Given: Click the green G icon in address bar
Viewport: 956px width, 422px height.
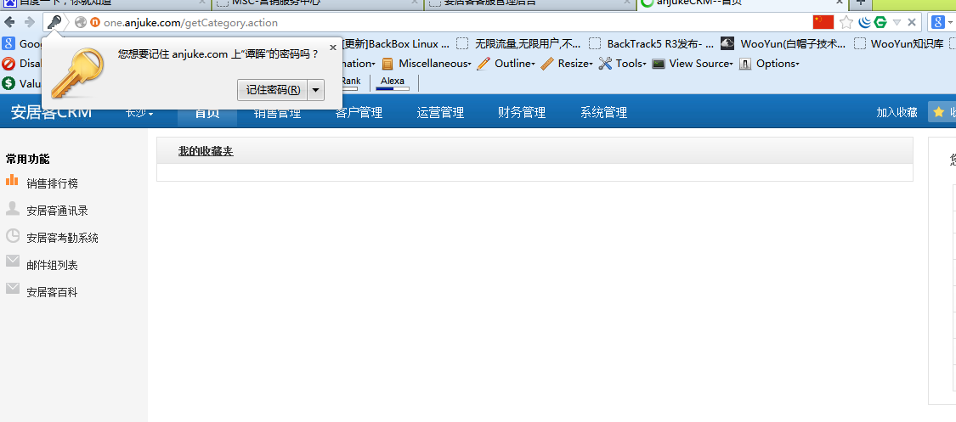Looking at the screenshot, I should [880, 23].
